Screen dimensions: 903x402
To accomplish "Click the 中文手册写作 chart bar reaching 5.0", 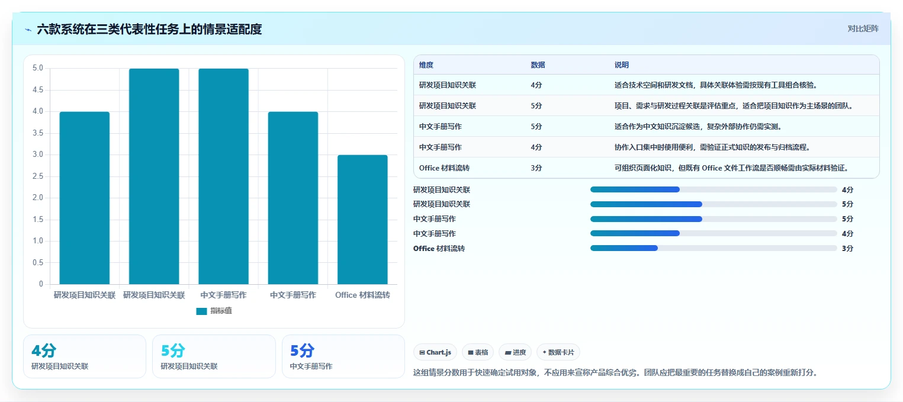I will 223,176.
